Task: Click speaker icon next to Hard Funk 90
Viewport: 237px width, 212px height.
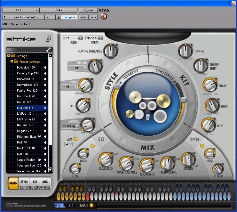Action: pos(45,96)
